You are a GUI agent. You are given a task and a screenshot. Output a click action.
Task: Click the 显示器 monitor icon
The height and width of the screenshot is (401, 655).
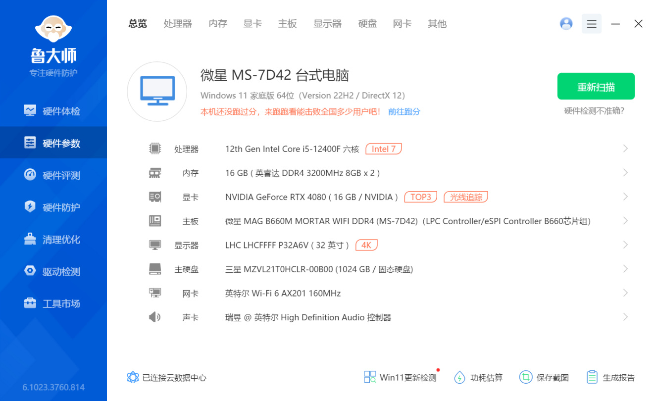pos(155,245)
